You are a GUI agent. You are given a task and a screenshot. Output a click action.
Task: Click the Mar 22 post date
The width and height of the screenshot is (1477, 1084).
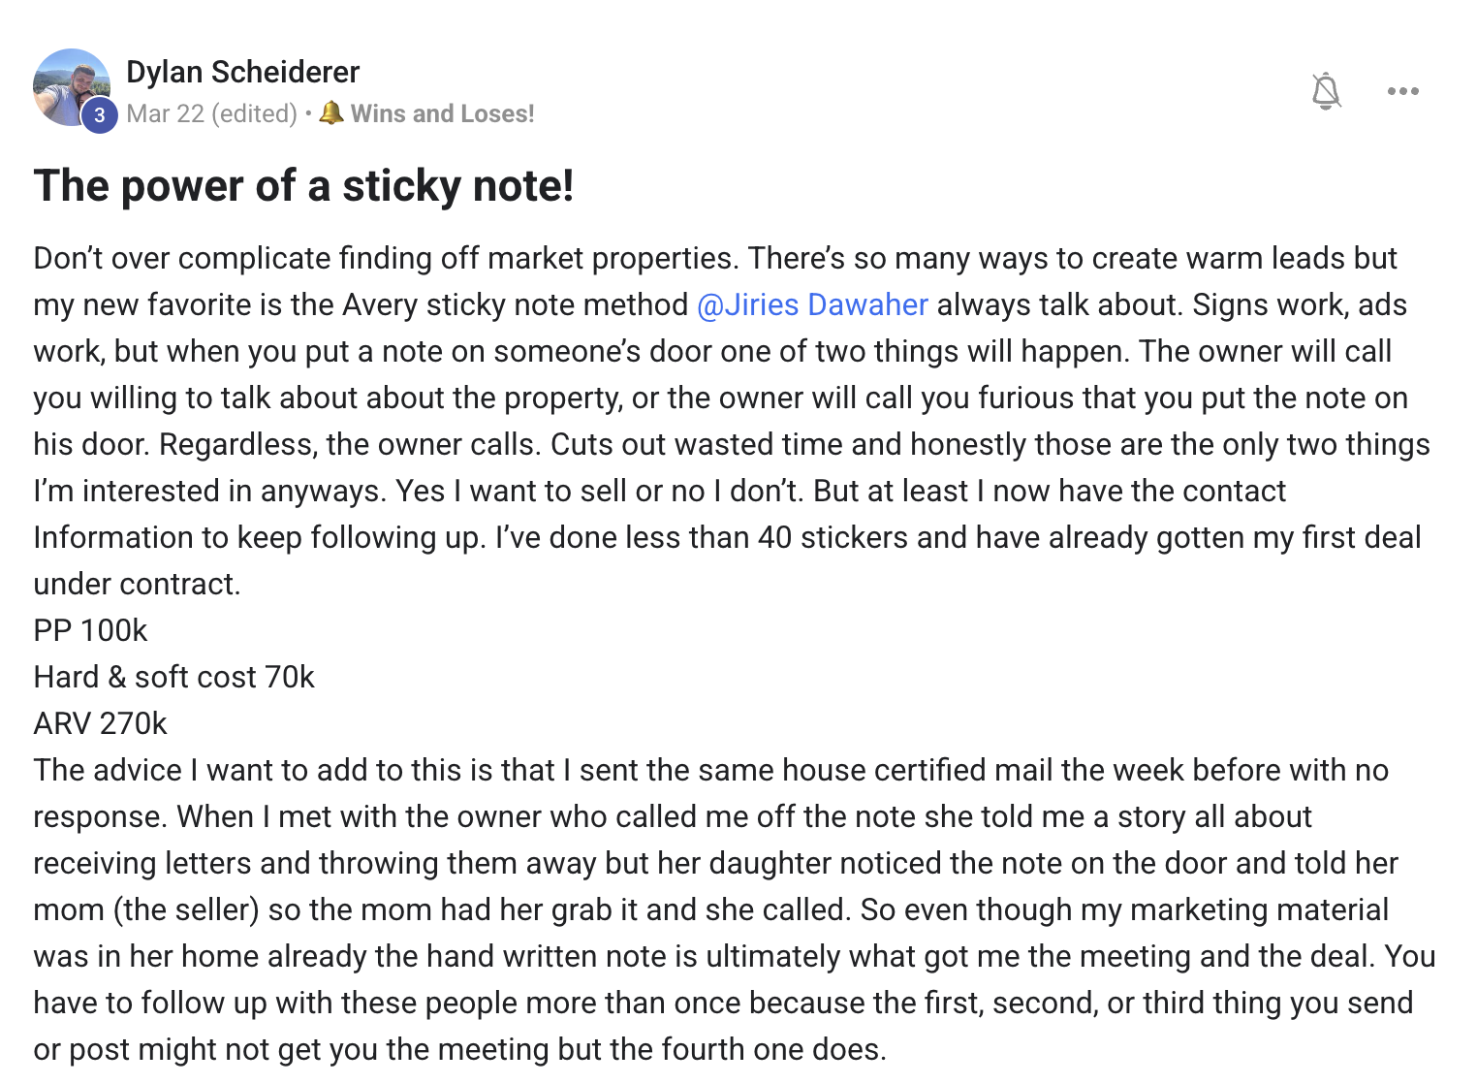point(165,113)
